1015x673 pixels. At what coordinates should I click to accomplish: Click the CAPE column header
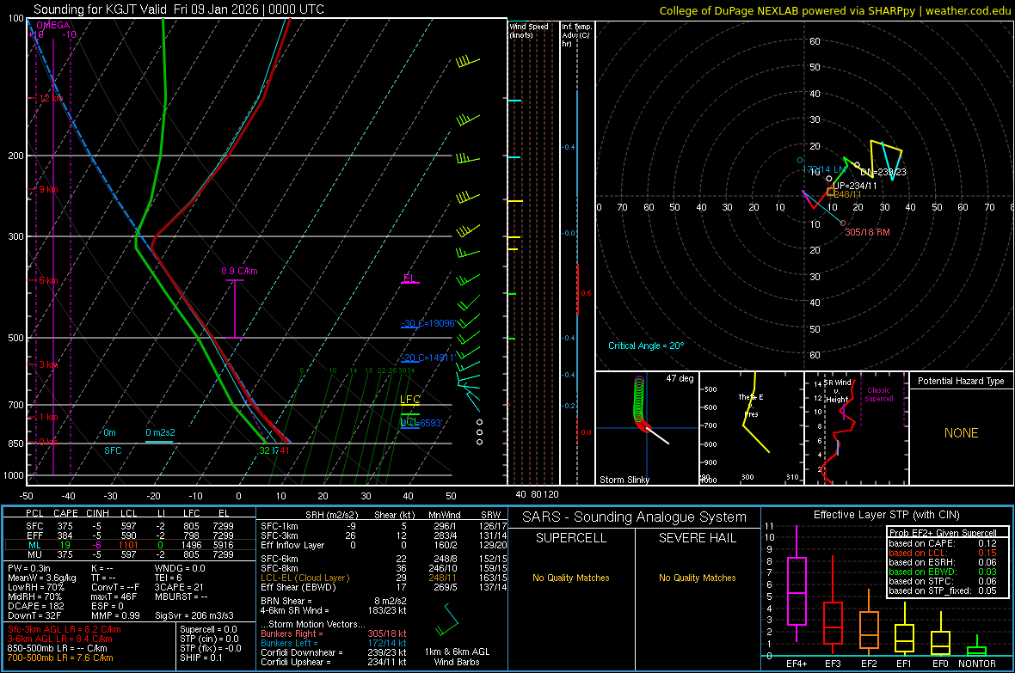[x=65, y=513]
